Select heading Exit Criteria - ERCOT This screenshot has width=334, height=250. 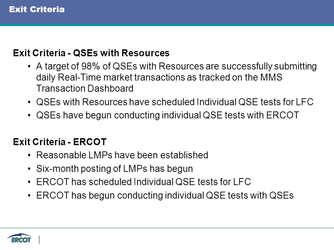pyautogui.click(x=59, y=142)
